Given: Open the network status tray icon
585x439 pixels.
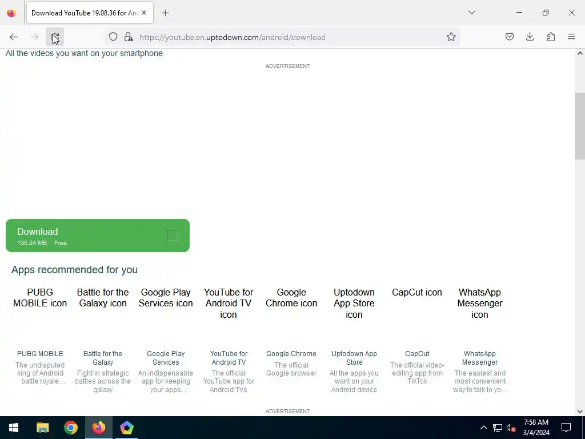Looking at the screenshot, I should (498, 428).
